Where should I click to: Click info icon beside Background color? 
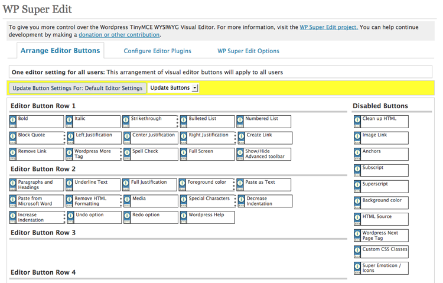(x=357, y=202)
